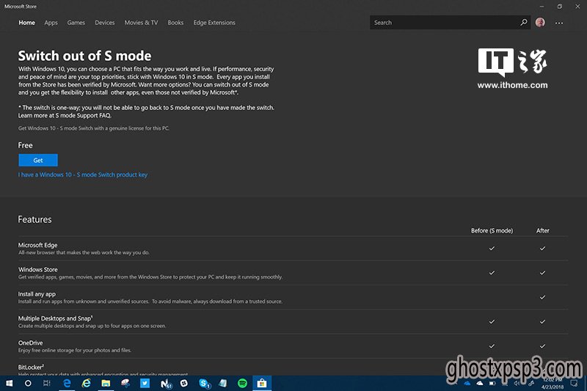The height and width of the screenshot is (391, 587).
Task: Open Cortana circle on taskbar
Action: point(28,383)
